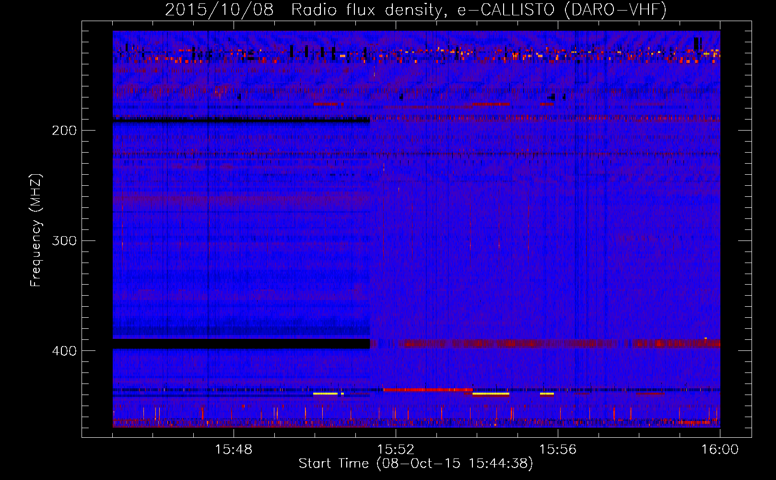Click the plot title '2015/10/08 Radio flux density'

[303, 10]
